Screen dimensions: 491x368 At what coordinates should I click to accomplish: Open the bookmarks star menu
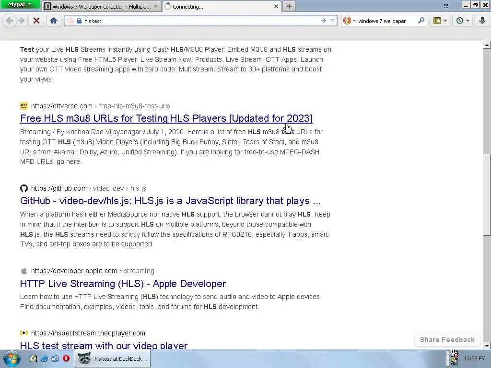(x=440, y=21)
